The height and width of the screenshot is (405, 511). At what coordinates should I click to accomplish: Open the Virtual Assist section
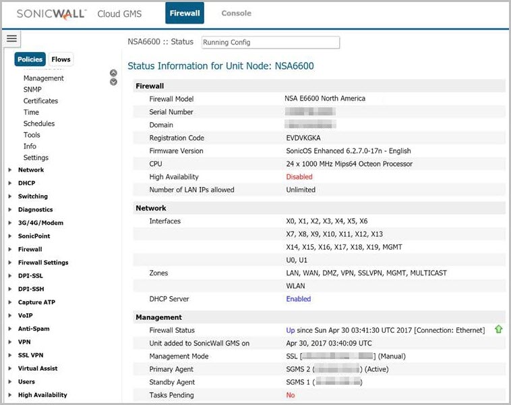coord(38,369)
